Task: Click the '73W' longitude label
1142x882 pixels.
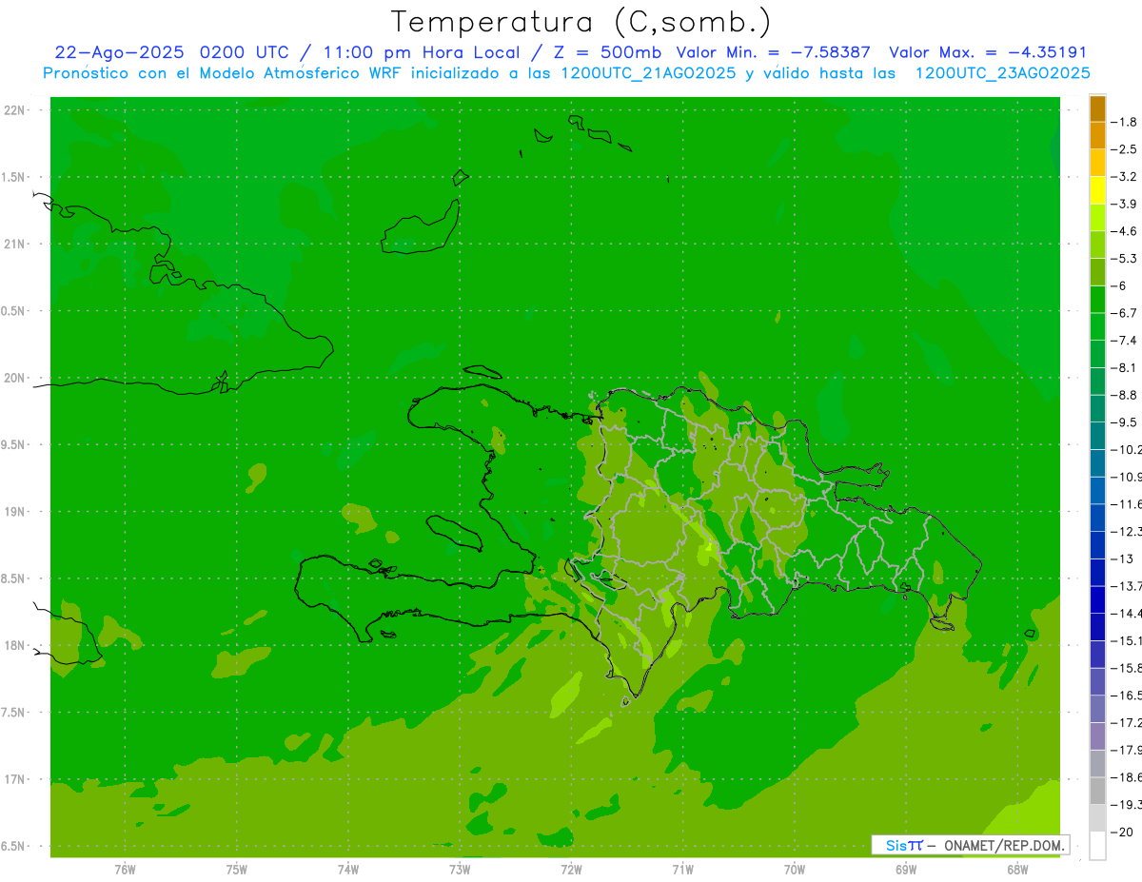Action: [x=460, y=870]
